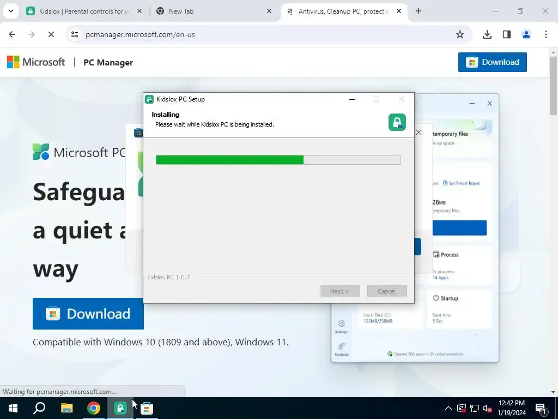Open the Chrome profile icon
The height and width of the screenshot is (419, 558).
point(526,34)
